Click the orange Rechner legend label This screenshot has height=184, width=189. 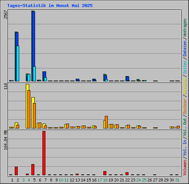[185, 106]
